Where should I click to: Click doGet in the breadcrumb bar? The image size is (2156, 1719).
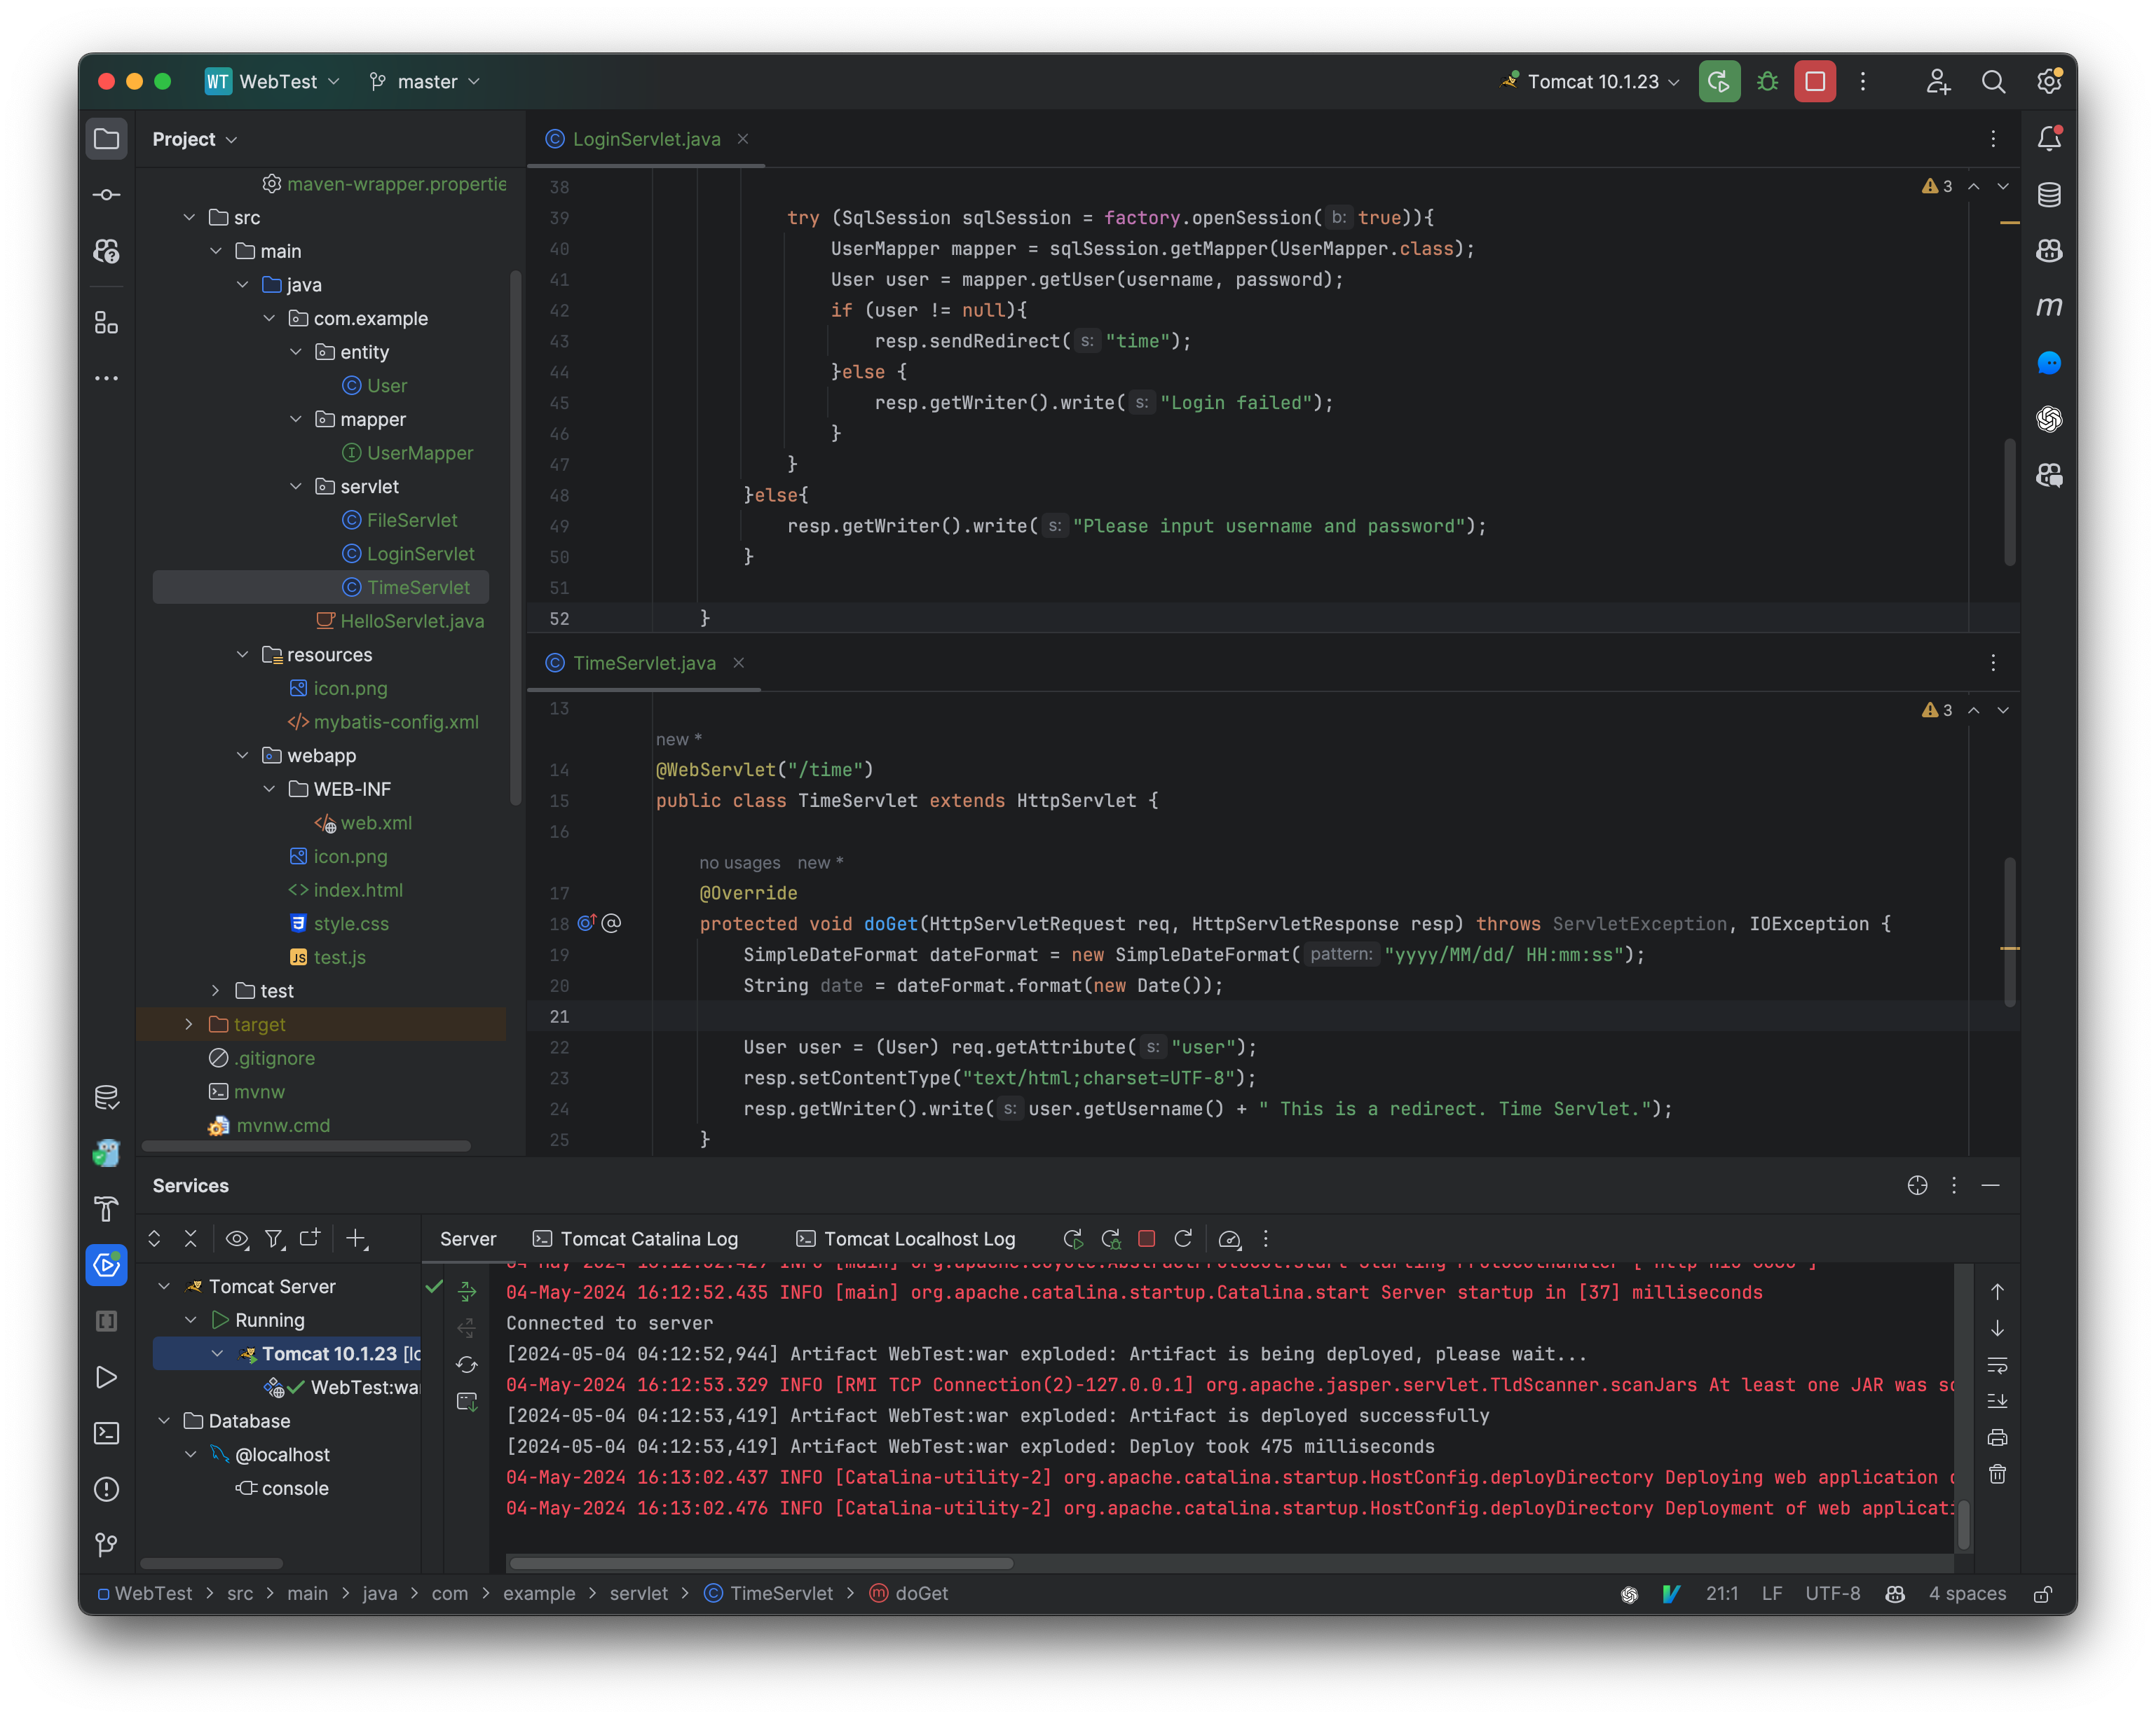920,1593
